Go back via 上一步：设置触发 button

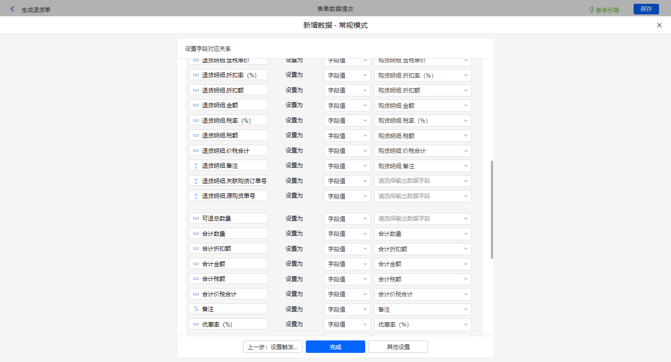point(273,347)
